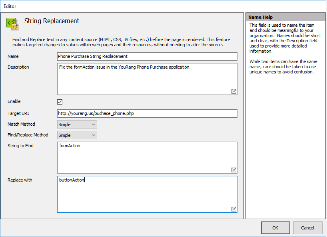
Task: Confirm changes with the OK button
Action: [x=275, y=228]
